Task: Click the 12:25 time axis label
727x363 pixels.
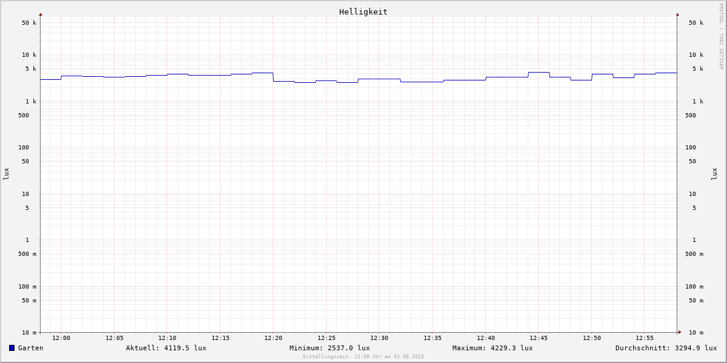Action: [x=327, y=338]
